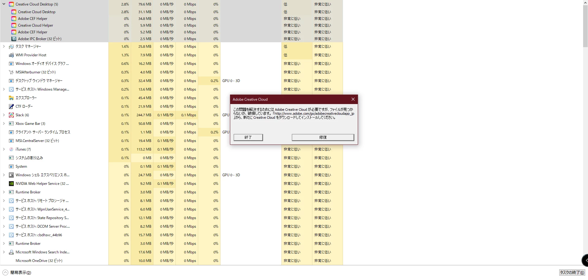Select the Creative Cloud Helper process icon

pyautogui.click(x=14, y=25)
